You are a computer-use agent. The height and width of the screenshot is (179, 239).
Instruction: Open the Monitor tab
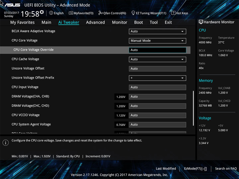tap(119, 23)
